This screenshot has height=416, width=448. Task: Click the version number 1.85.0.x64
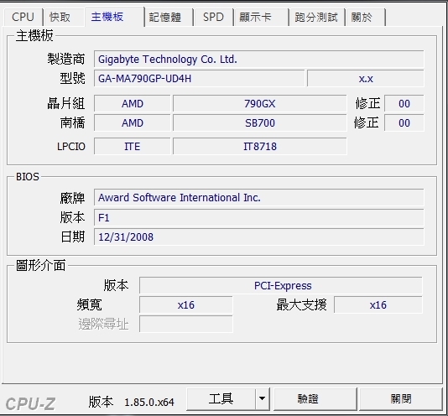(149, 403)
